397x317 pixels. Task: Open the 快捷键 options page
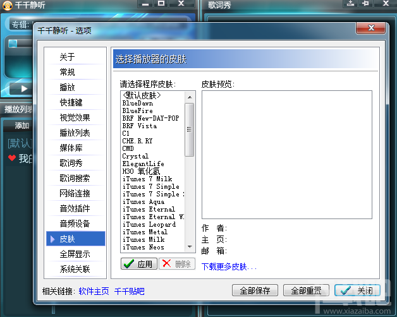pyautogui.click(x=75, y=102)
